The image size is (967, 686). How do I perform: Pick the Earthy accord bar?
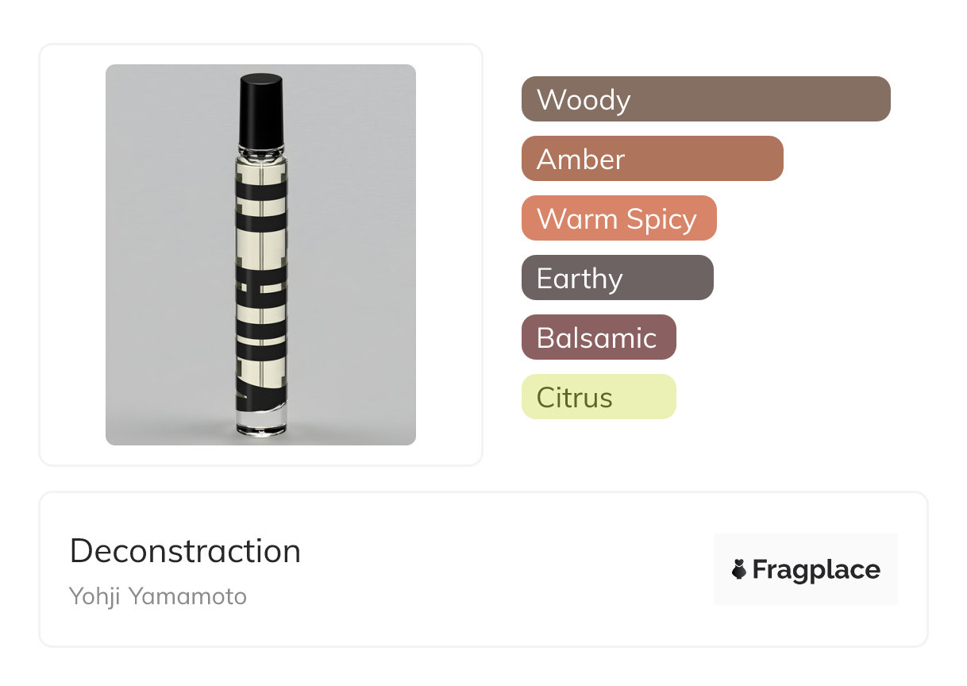[617, 278]
